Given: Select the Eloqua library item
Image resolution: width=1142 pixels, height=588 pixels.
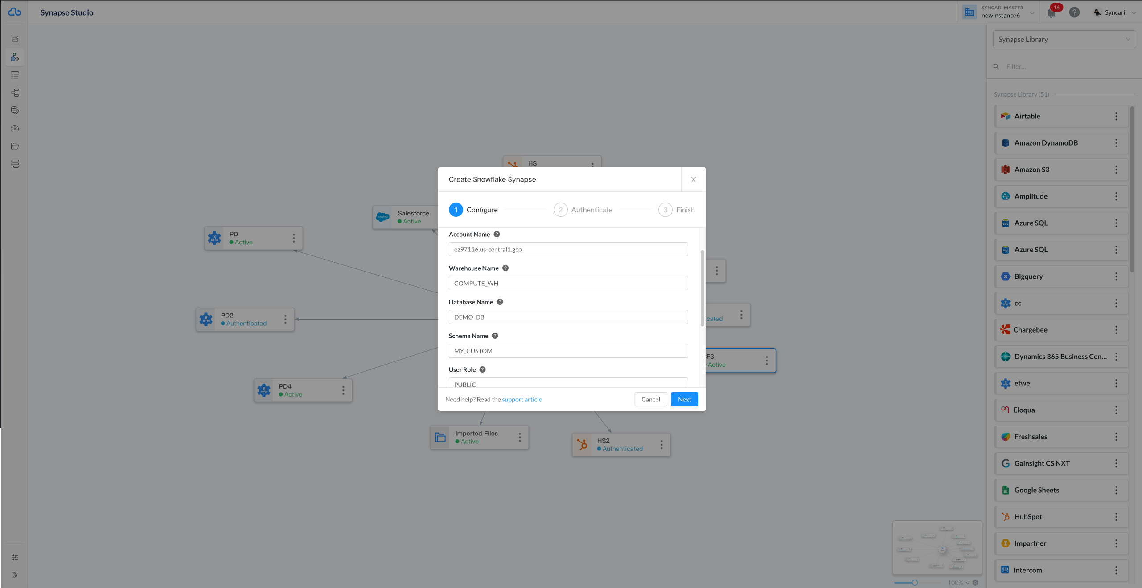Looking at the screenshot, I should 1061,410.
